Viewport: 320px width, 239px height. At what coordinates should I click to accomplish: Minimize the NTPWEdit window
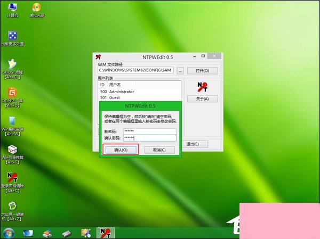tap(195, 56)
